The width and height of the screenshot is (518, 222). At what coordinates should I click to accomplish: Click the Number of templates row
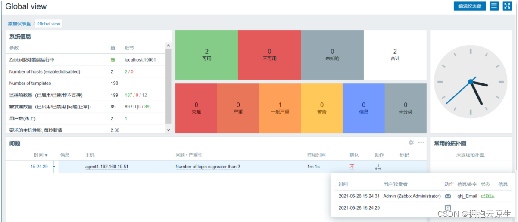(85, 83)
